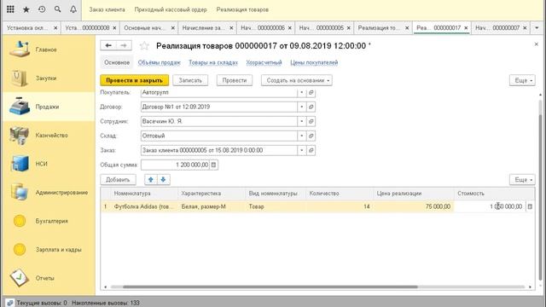This screenshot has height=307, width=546.
Task: Open the Закупки section
Action: click(x=49, y=78)
